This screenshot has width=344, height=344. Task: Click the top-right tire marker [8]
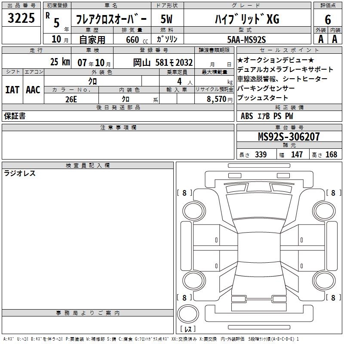333,193
